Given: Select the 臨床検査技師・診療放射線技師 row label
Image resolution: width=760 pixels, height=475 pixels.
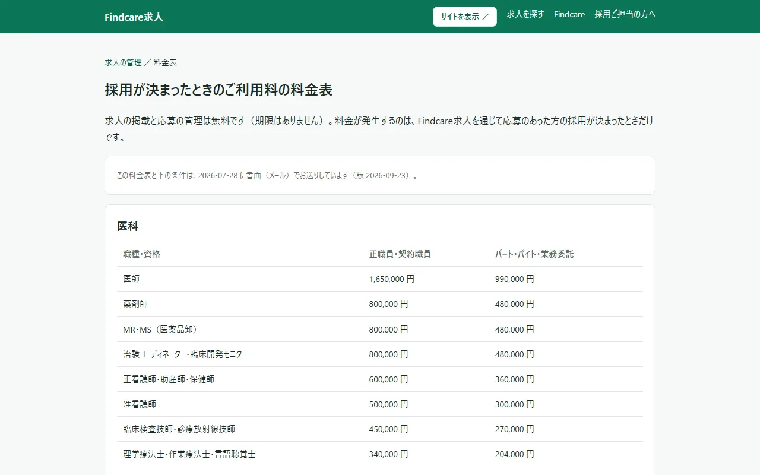Looking at the screenshot, I should 179,429.
